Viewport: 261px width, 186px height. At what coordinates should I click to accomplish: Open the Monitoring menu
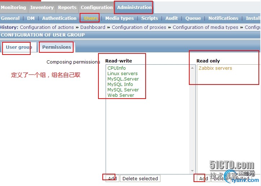click(x=13, y=8)
